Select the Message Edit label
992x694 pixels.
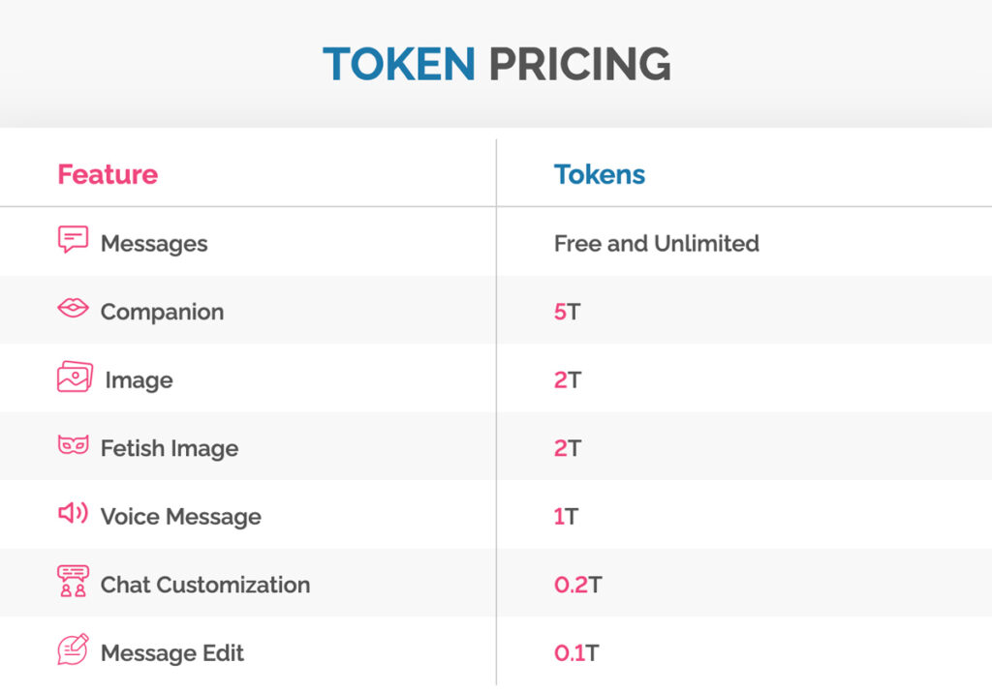pos(172,653)
